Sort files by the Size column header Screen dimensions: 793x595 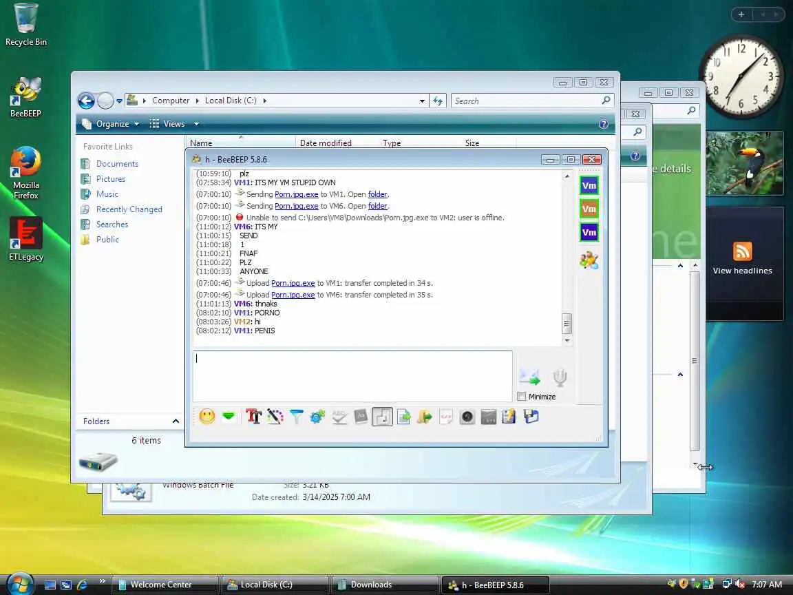(488, 143)
